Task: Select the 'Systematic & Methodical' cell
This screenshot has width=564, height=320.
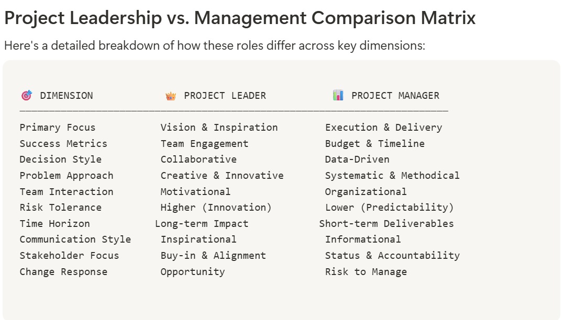Action: (392, 176)
